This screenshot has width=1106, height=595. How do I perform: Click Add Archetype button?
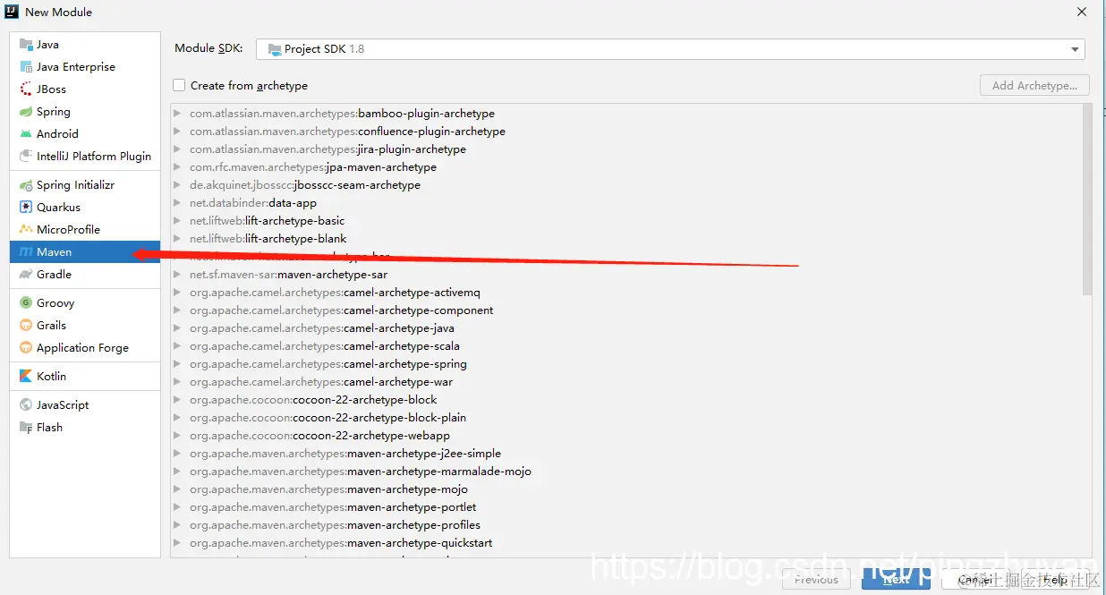point(1034,85)
